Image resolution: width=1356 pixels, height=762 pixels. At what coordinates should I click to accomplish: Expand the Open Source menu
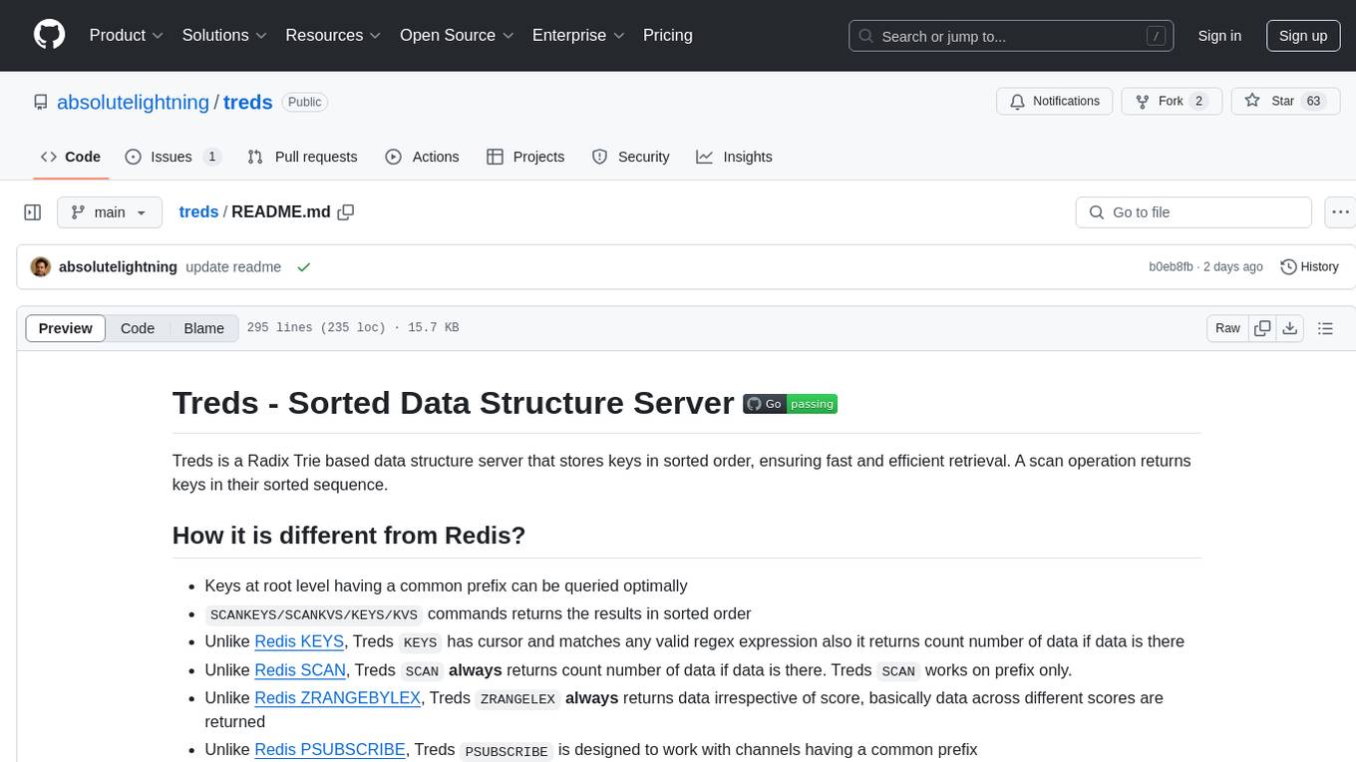coord(457,35)
